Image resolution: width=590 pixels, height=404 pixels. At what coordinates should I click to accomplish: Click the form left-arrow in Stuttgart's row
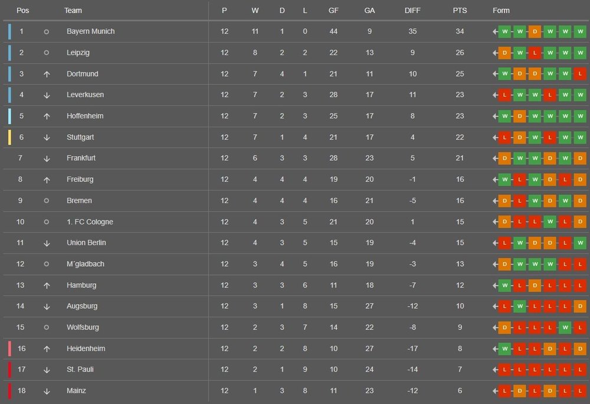pyautogui.click(x=495, y=137)
